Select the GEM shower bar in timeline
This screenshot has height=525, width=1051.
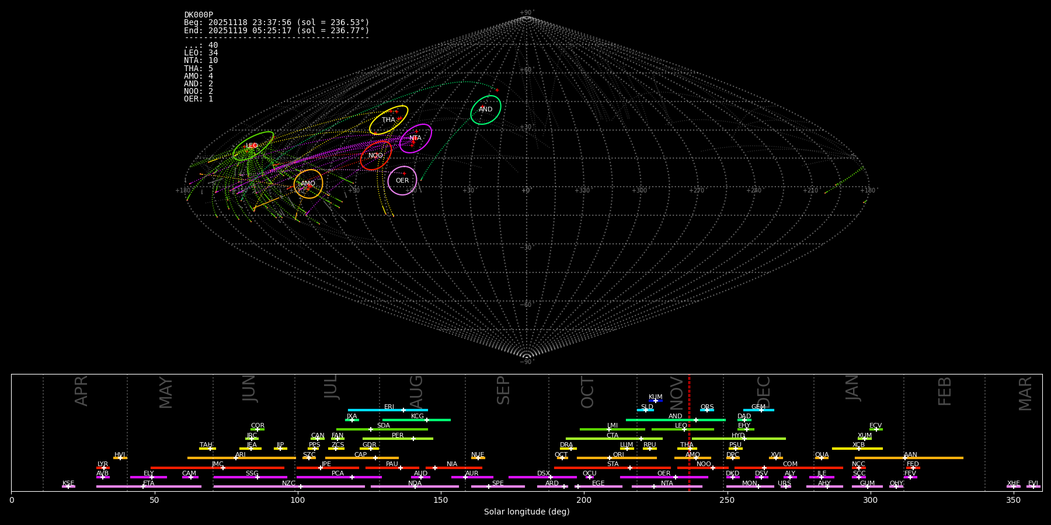[758, 410]
